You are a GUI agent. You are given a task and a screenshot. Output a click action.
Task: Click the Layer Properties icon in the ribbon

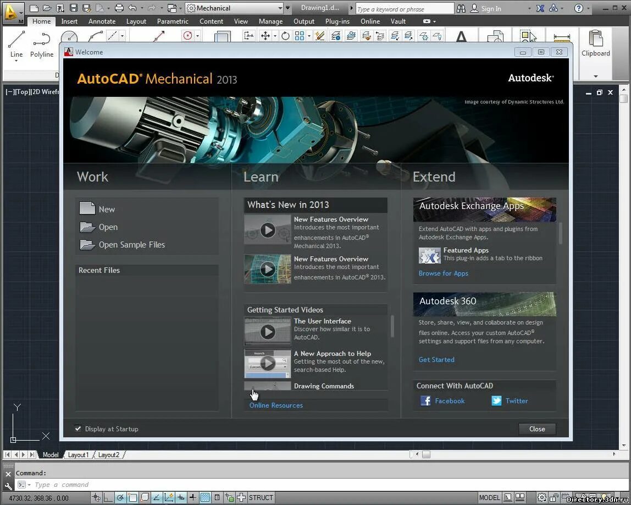tap(336, 36)
